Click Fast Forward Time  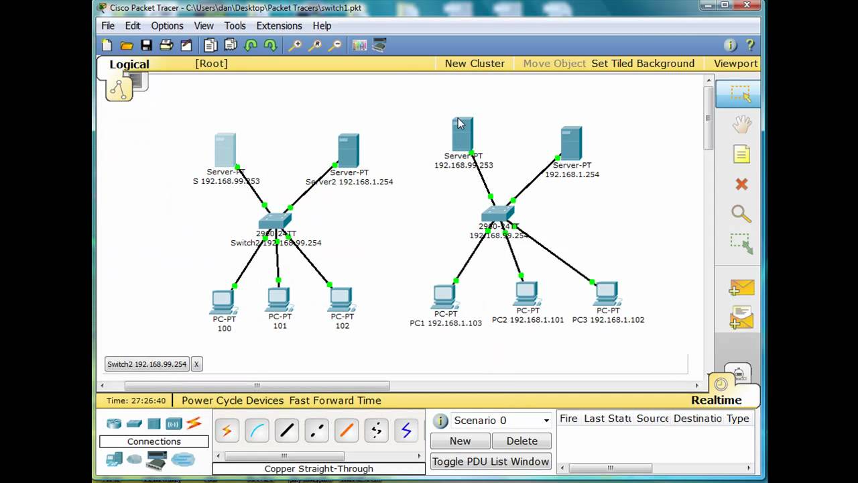click(335, 400)
